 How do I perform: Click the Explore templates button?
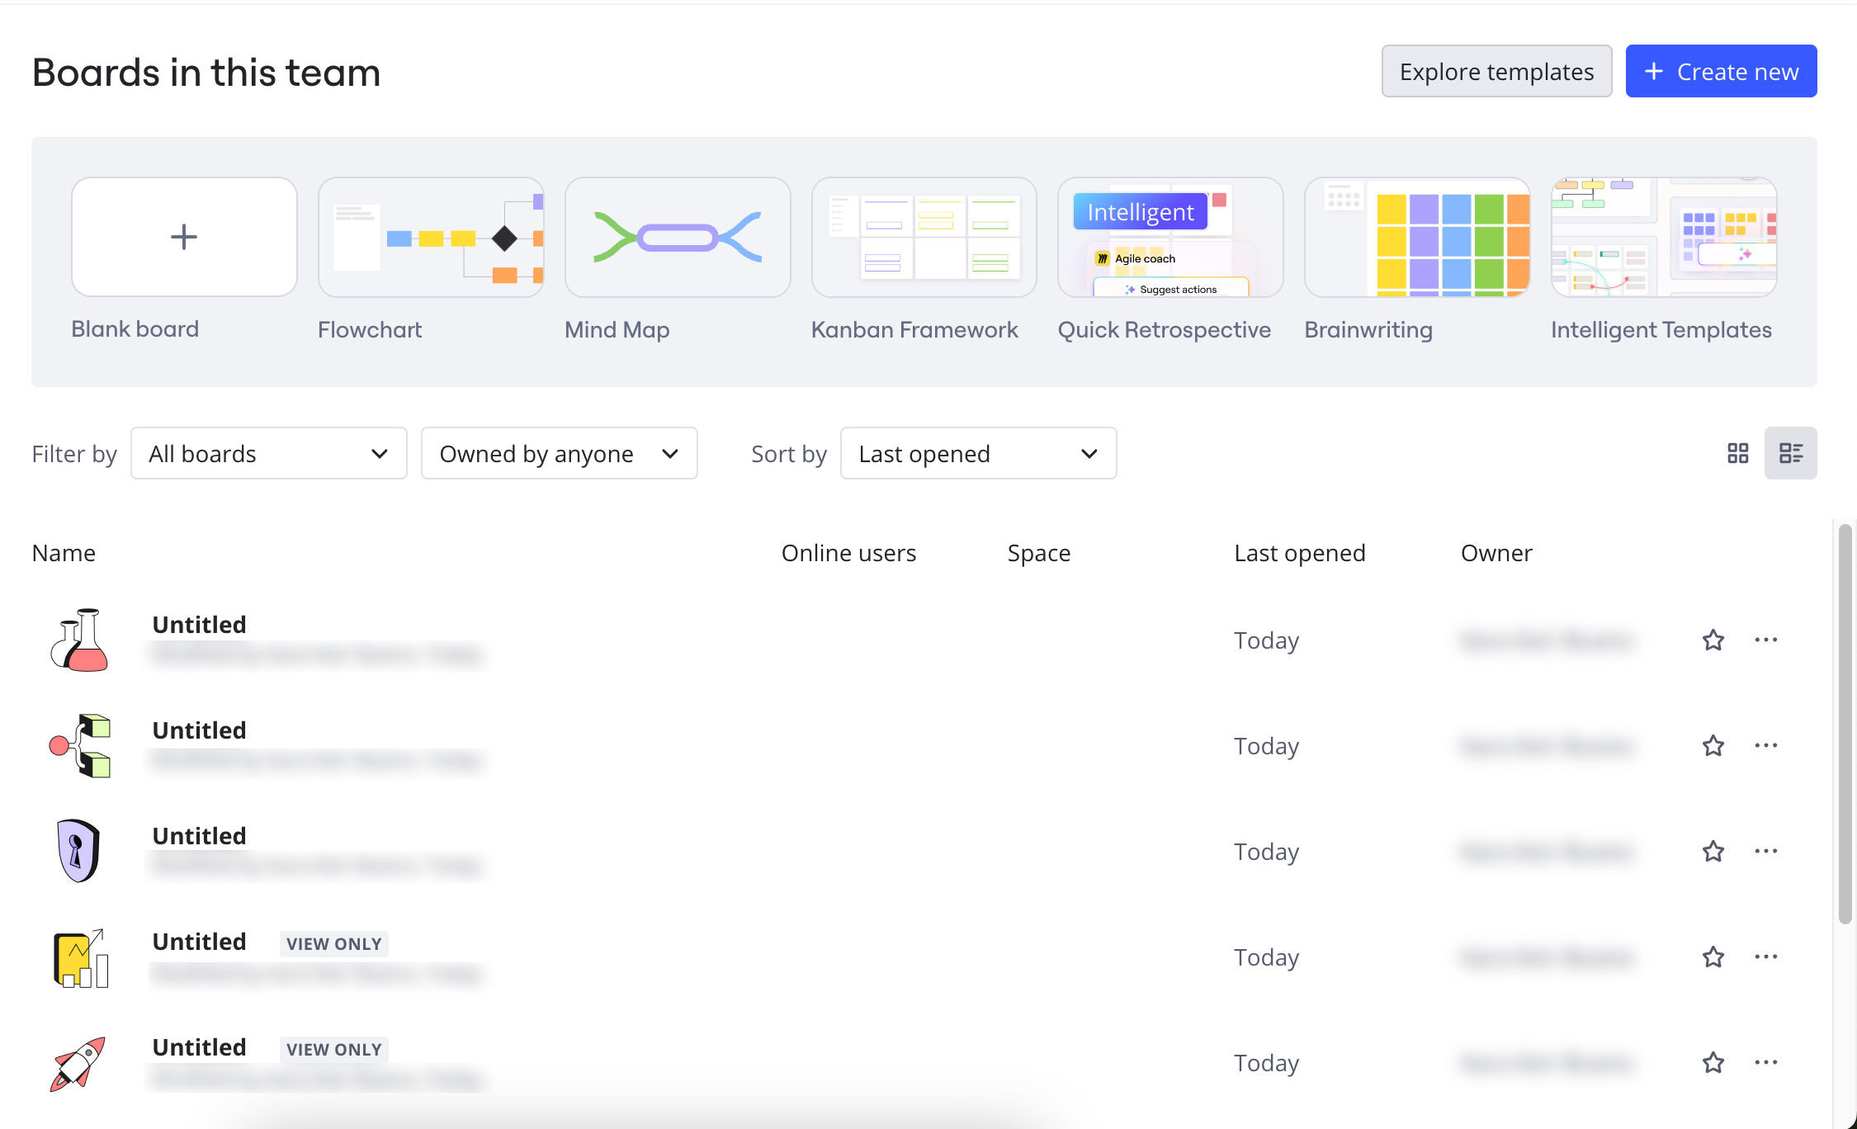(x=1496, y=72)
